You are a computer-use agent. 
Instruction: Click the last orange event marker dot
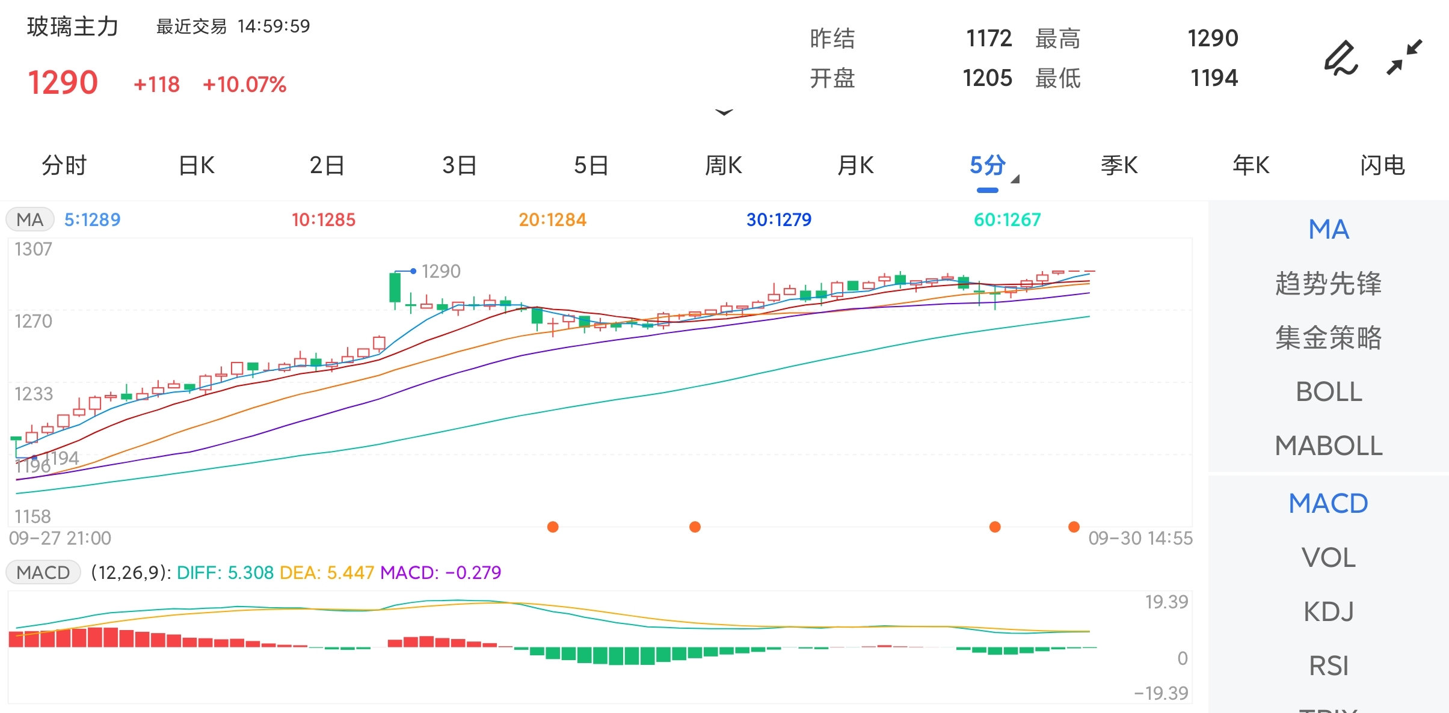tap(1074, 527)
